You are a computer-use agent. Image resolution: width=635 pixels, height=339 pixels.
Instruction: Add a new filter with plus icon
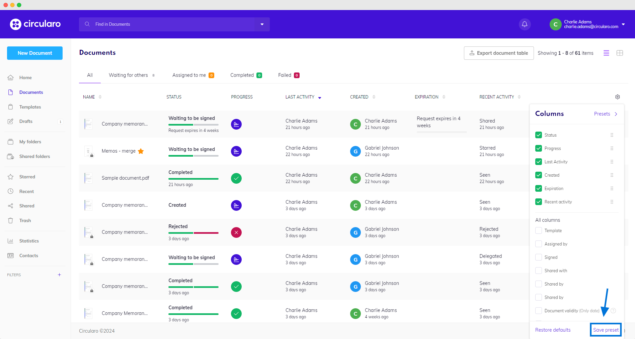click(x=59, y=275)
